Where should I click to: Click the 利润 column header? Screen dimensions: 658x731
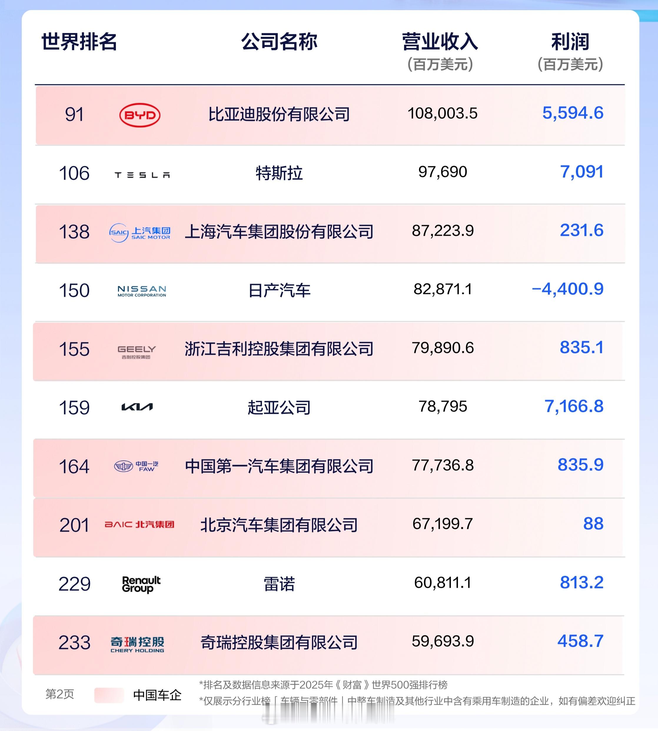(x=570, y=41)
